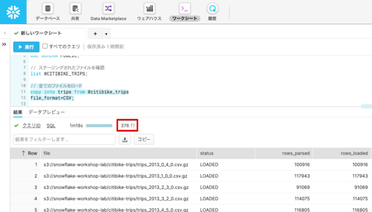Click rows_loaded value 91069
372x212 pixels.
pyautogui.click(x=361, y=187)
